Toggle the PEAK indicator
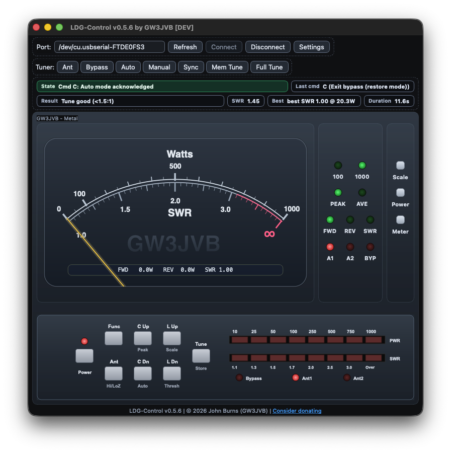The width and height of the screenshot is (451, 453). pos(337,192)
